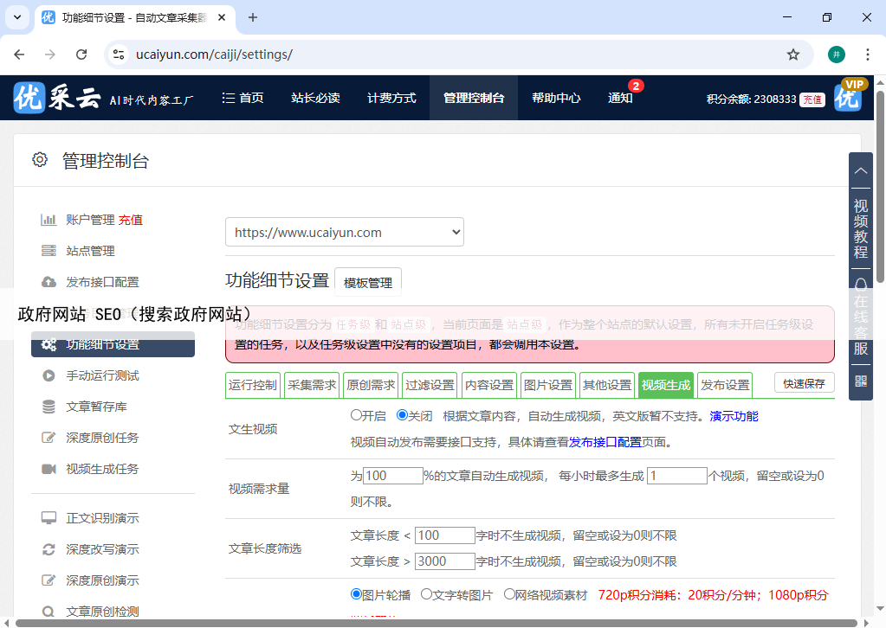The width and height of the screenshot is (886, 628).
Task: Switch to the 采集需求 tab
Action: pyautogui.click(x=312, y=385)
